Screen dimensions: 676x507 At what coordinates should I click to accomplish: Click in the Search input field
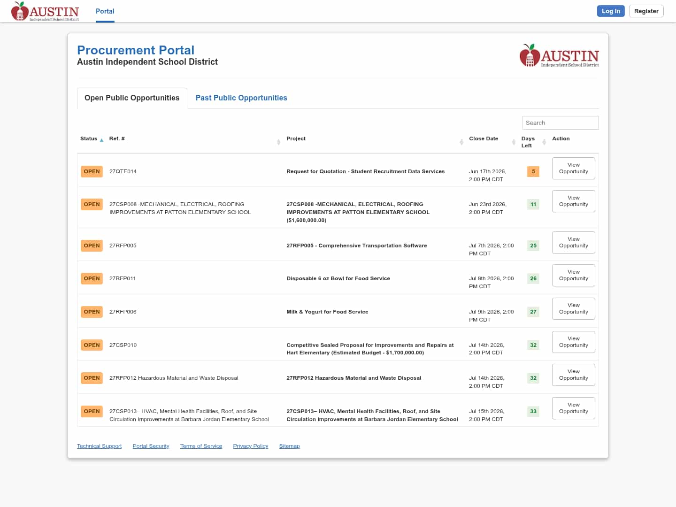point(561,123)
